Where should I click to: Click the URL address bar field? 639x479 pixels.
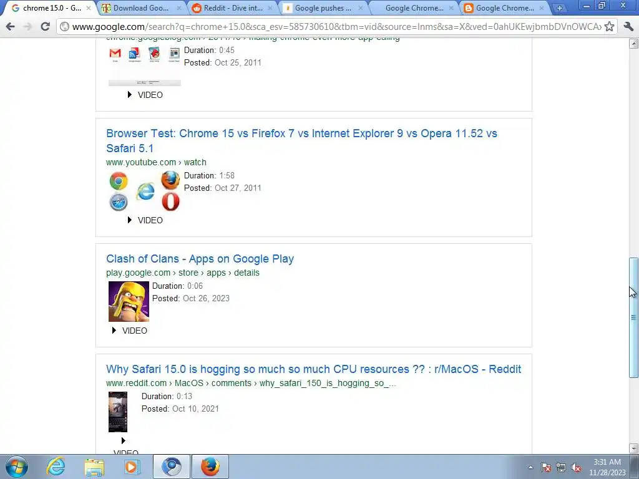pos(336,27)
